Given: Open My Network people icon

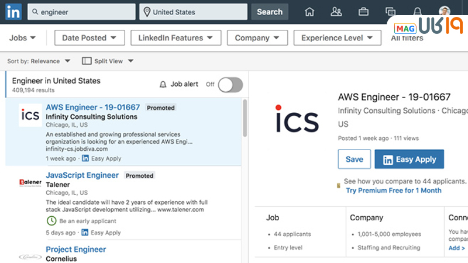Looking at the screenshot, I should point(336,12).
